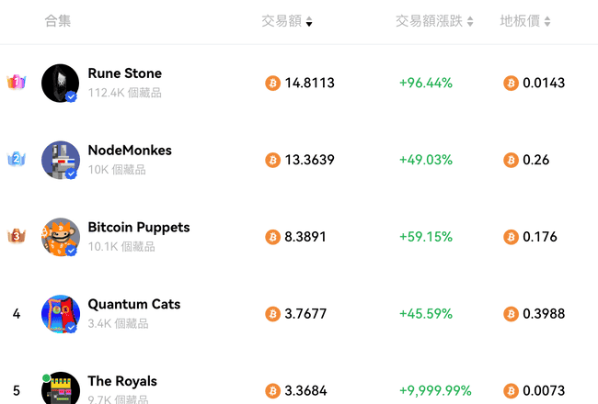Open the Rune Stone collection avatar

(x=60, y=83)
